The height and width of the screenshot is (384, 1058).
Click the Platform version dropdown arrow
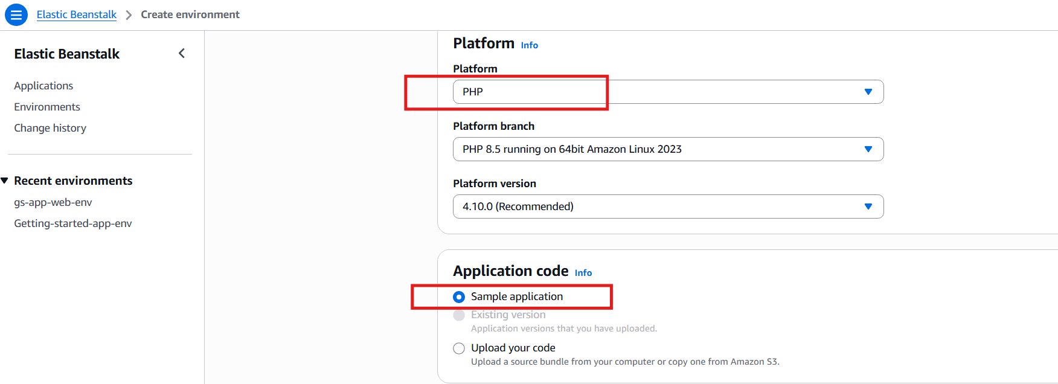pos(868,206)
